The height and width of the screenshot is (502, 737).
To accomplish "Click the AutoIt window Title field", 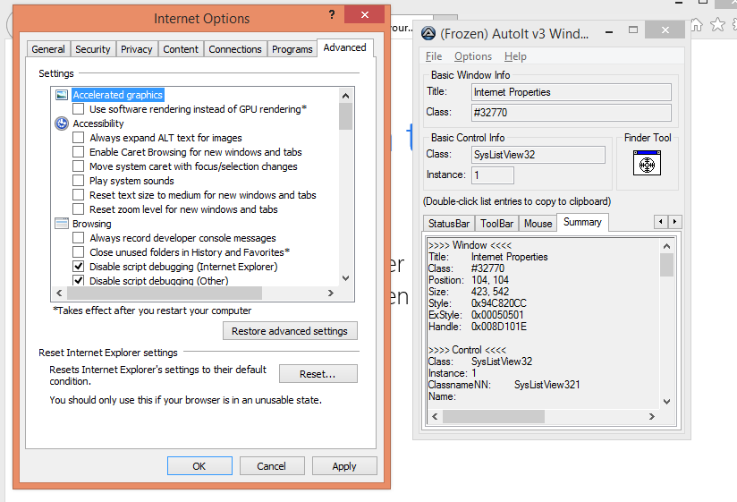I will pos(571,92).
